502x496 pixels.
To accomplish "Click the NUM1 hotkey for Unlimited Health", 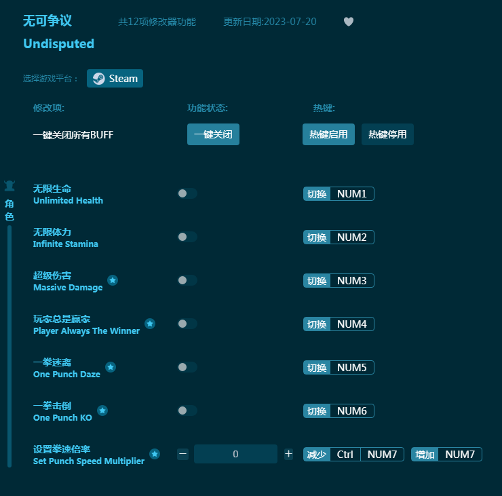I will pos(352,194).
